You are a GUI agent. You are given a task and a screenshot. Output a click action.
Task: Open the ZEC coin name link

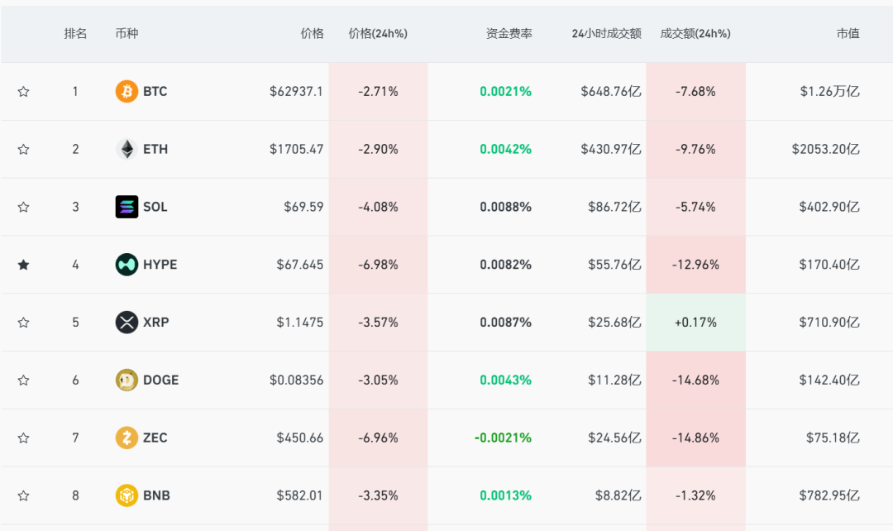point(155,438)
